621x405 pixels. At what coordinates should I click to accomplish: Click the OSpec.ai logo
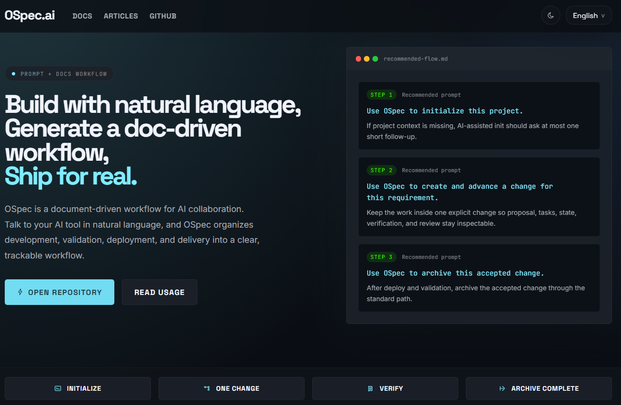[x=29, y=15]
